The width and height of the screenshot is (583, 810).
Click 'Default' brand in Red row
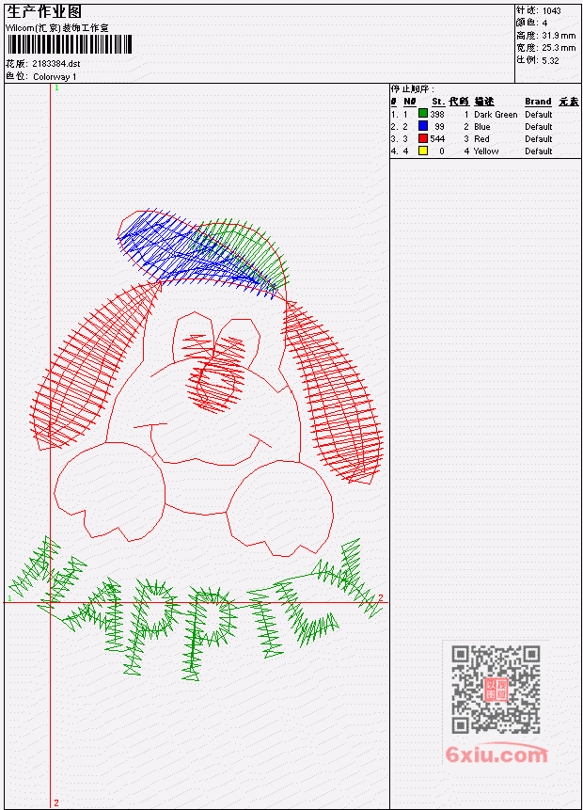pos(539,139)
